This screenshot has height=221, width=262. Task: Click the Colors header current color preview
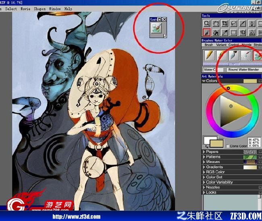click(x=250, y=81)
